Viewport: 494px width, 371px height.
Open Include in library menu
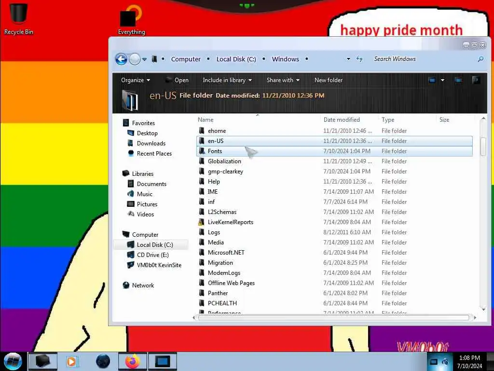(227, 80)
